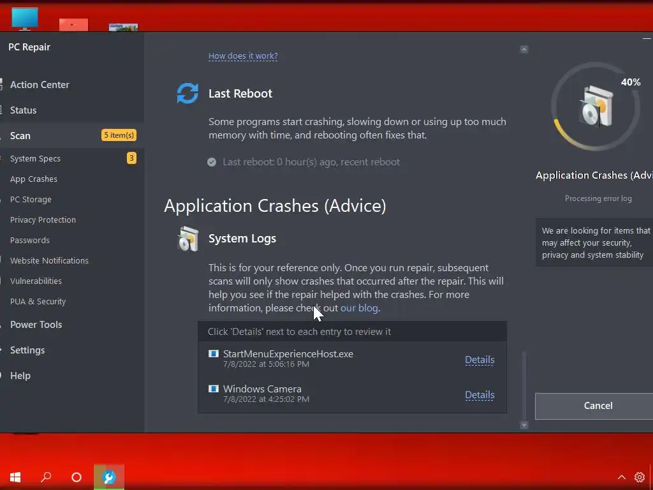
Task: Open the How does it work link
Action: pos(243,56)
